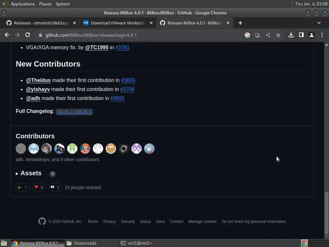Viewport: 329px width, 247px height.
Task: Open the Status footer link
Action: (146, 222)
